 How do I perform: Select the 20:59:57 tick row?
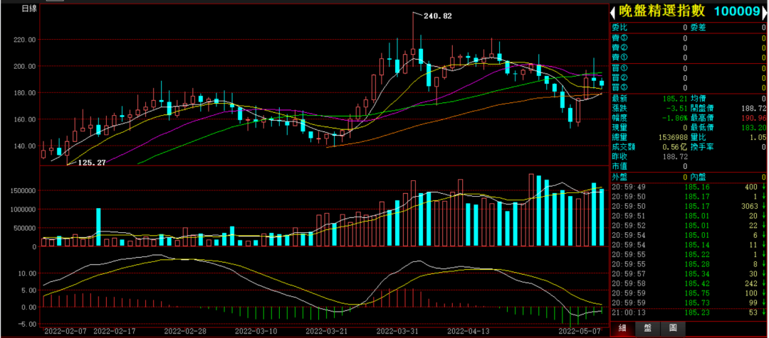(x=689, y=273)
